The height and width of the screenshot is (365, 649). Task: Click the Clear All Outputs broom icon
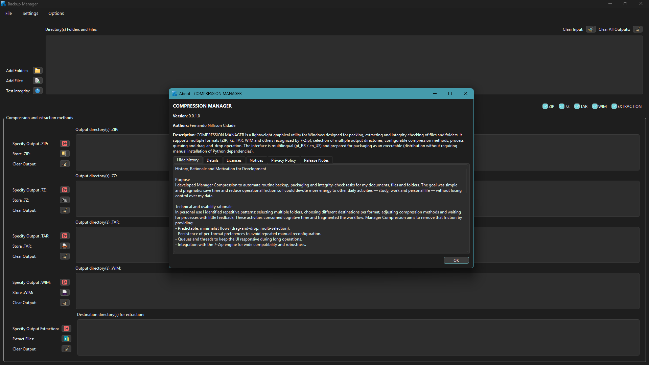638,29
